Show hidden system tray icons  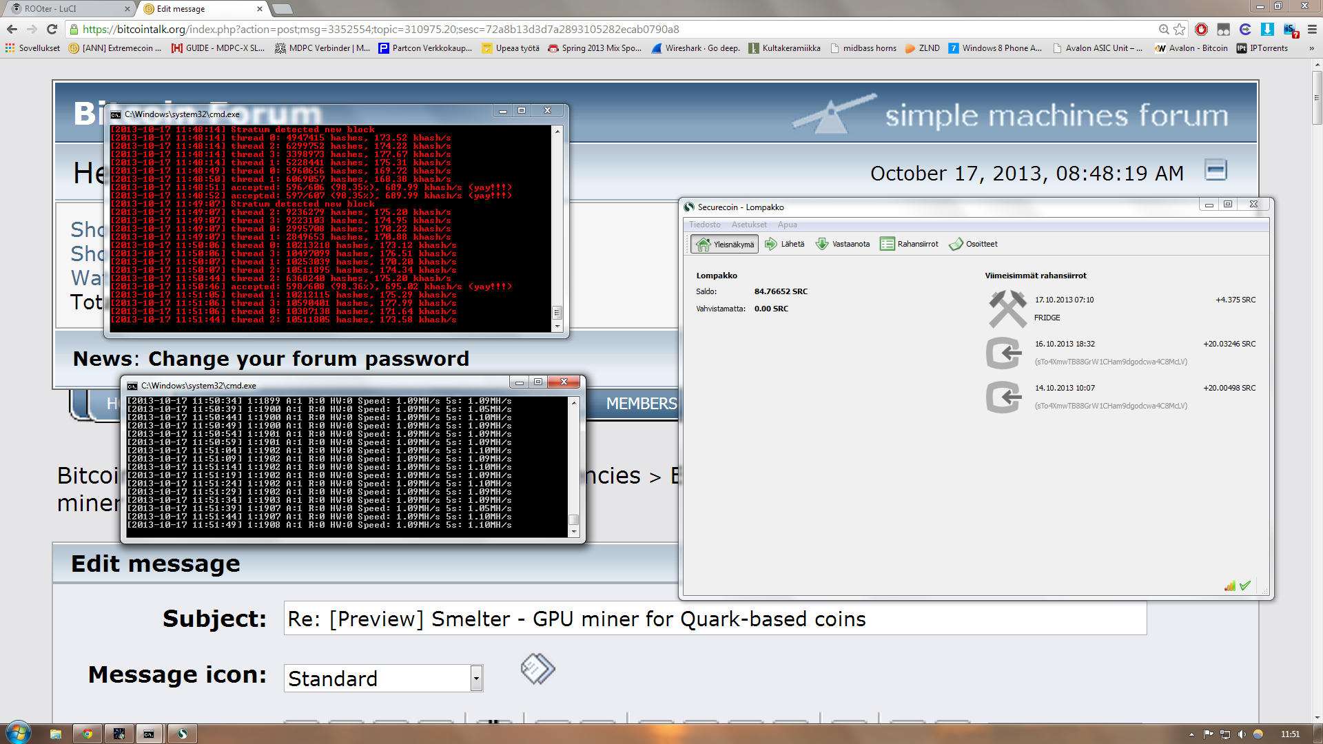pyautogui.click(x=1191, y=734)
